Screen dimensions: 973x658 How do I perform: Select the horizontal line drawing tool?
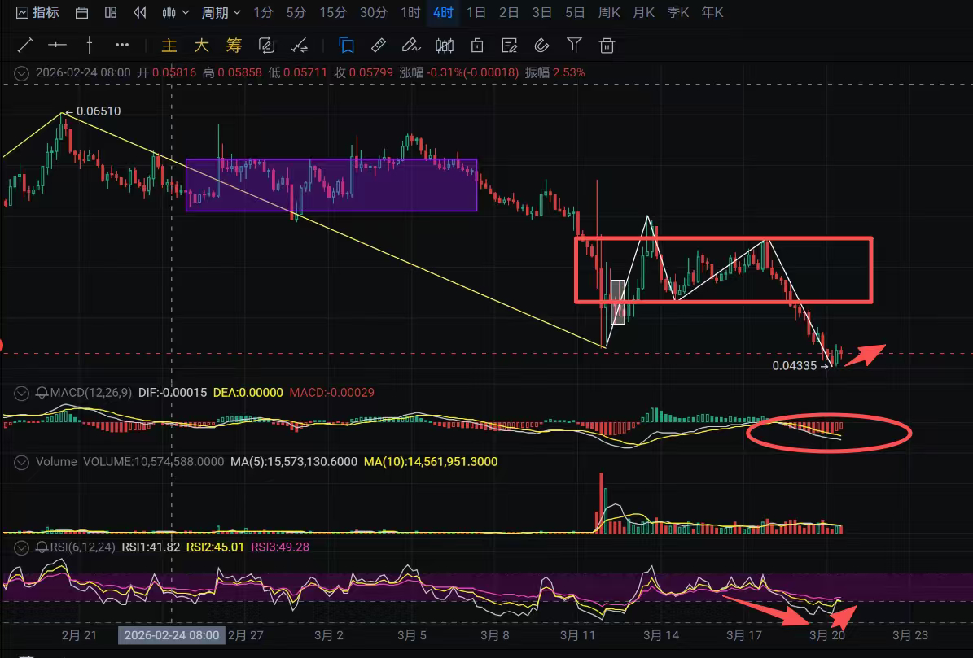click(x=57, y=46)
